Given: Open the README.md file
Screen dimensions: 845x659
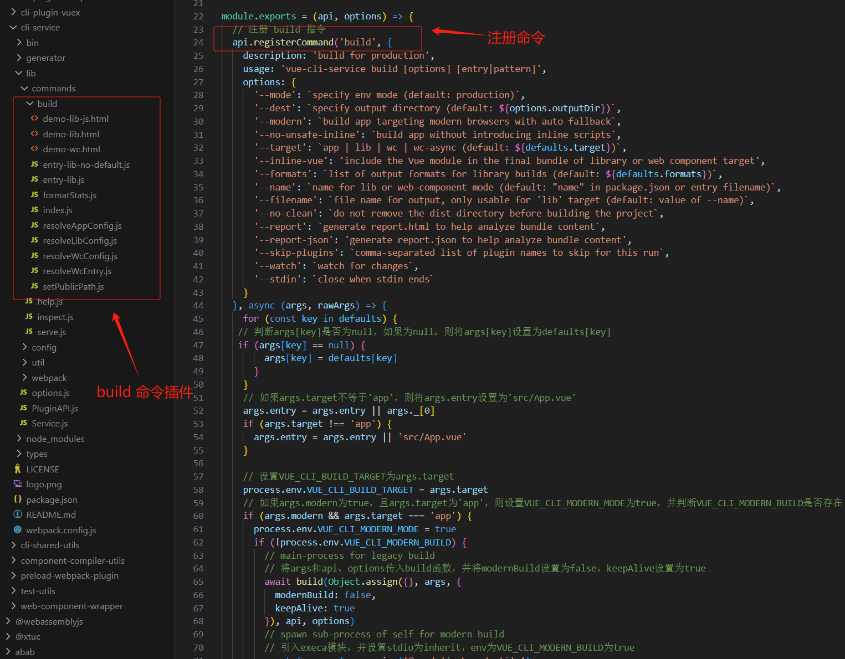Looking at the screenshot, I should tap(51, 514).
